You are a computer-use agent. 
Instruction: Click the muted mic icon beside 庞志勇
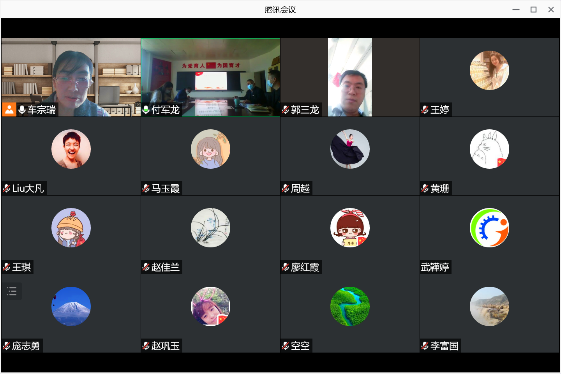pyautogui.click(x=7, y=346)
